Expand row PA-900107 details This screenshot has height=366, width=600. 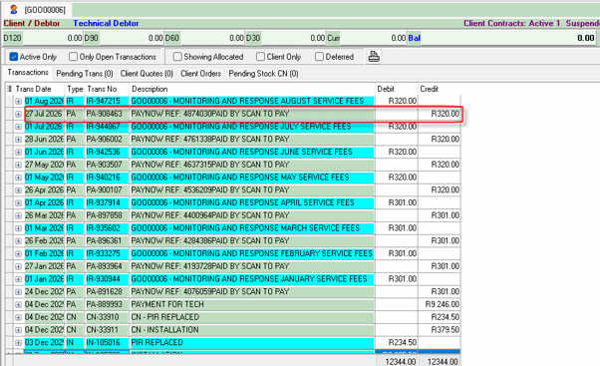(x=18, y=190)
